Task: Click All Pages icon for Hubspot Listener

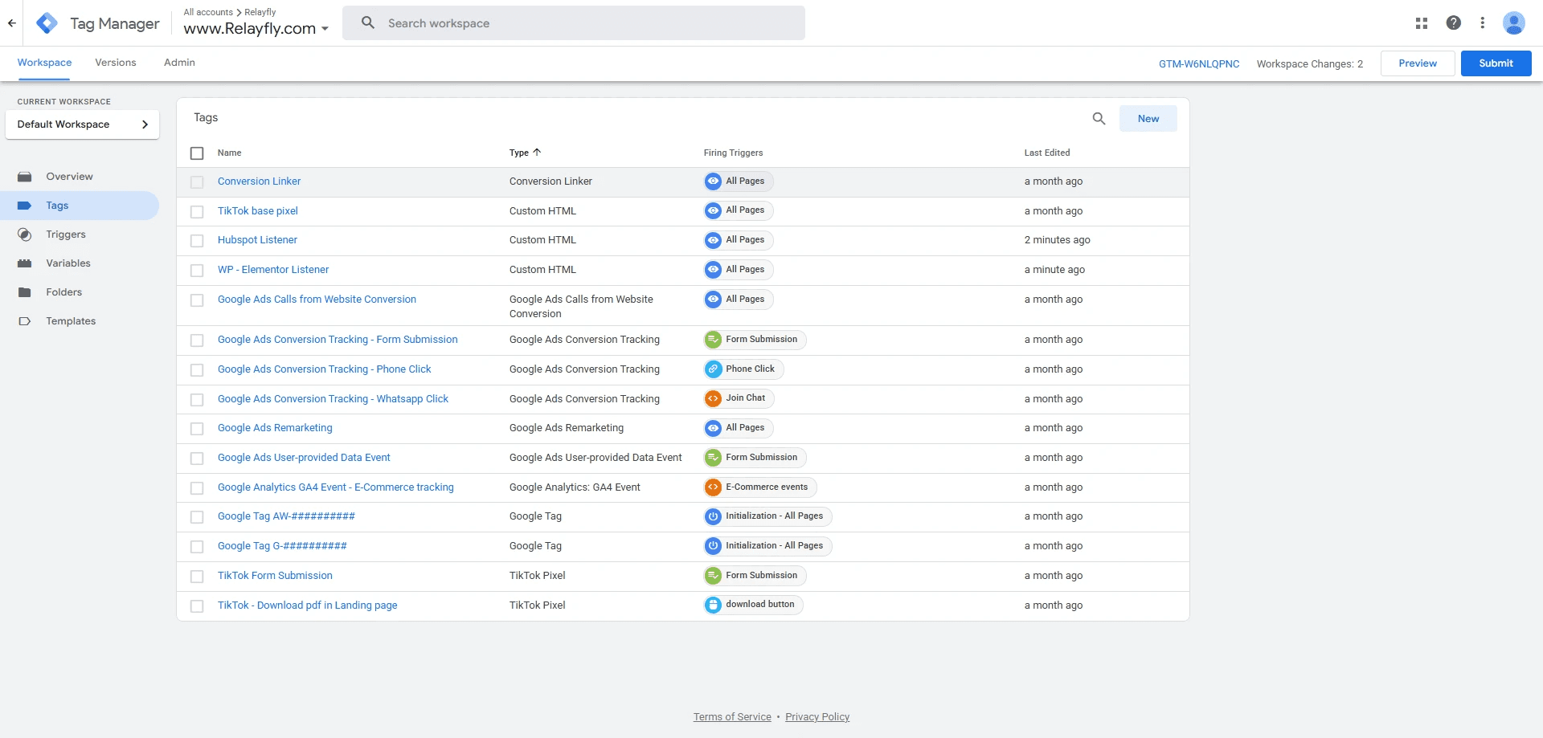Action: [x=713, y=240]
